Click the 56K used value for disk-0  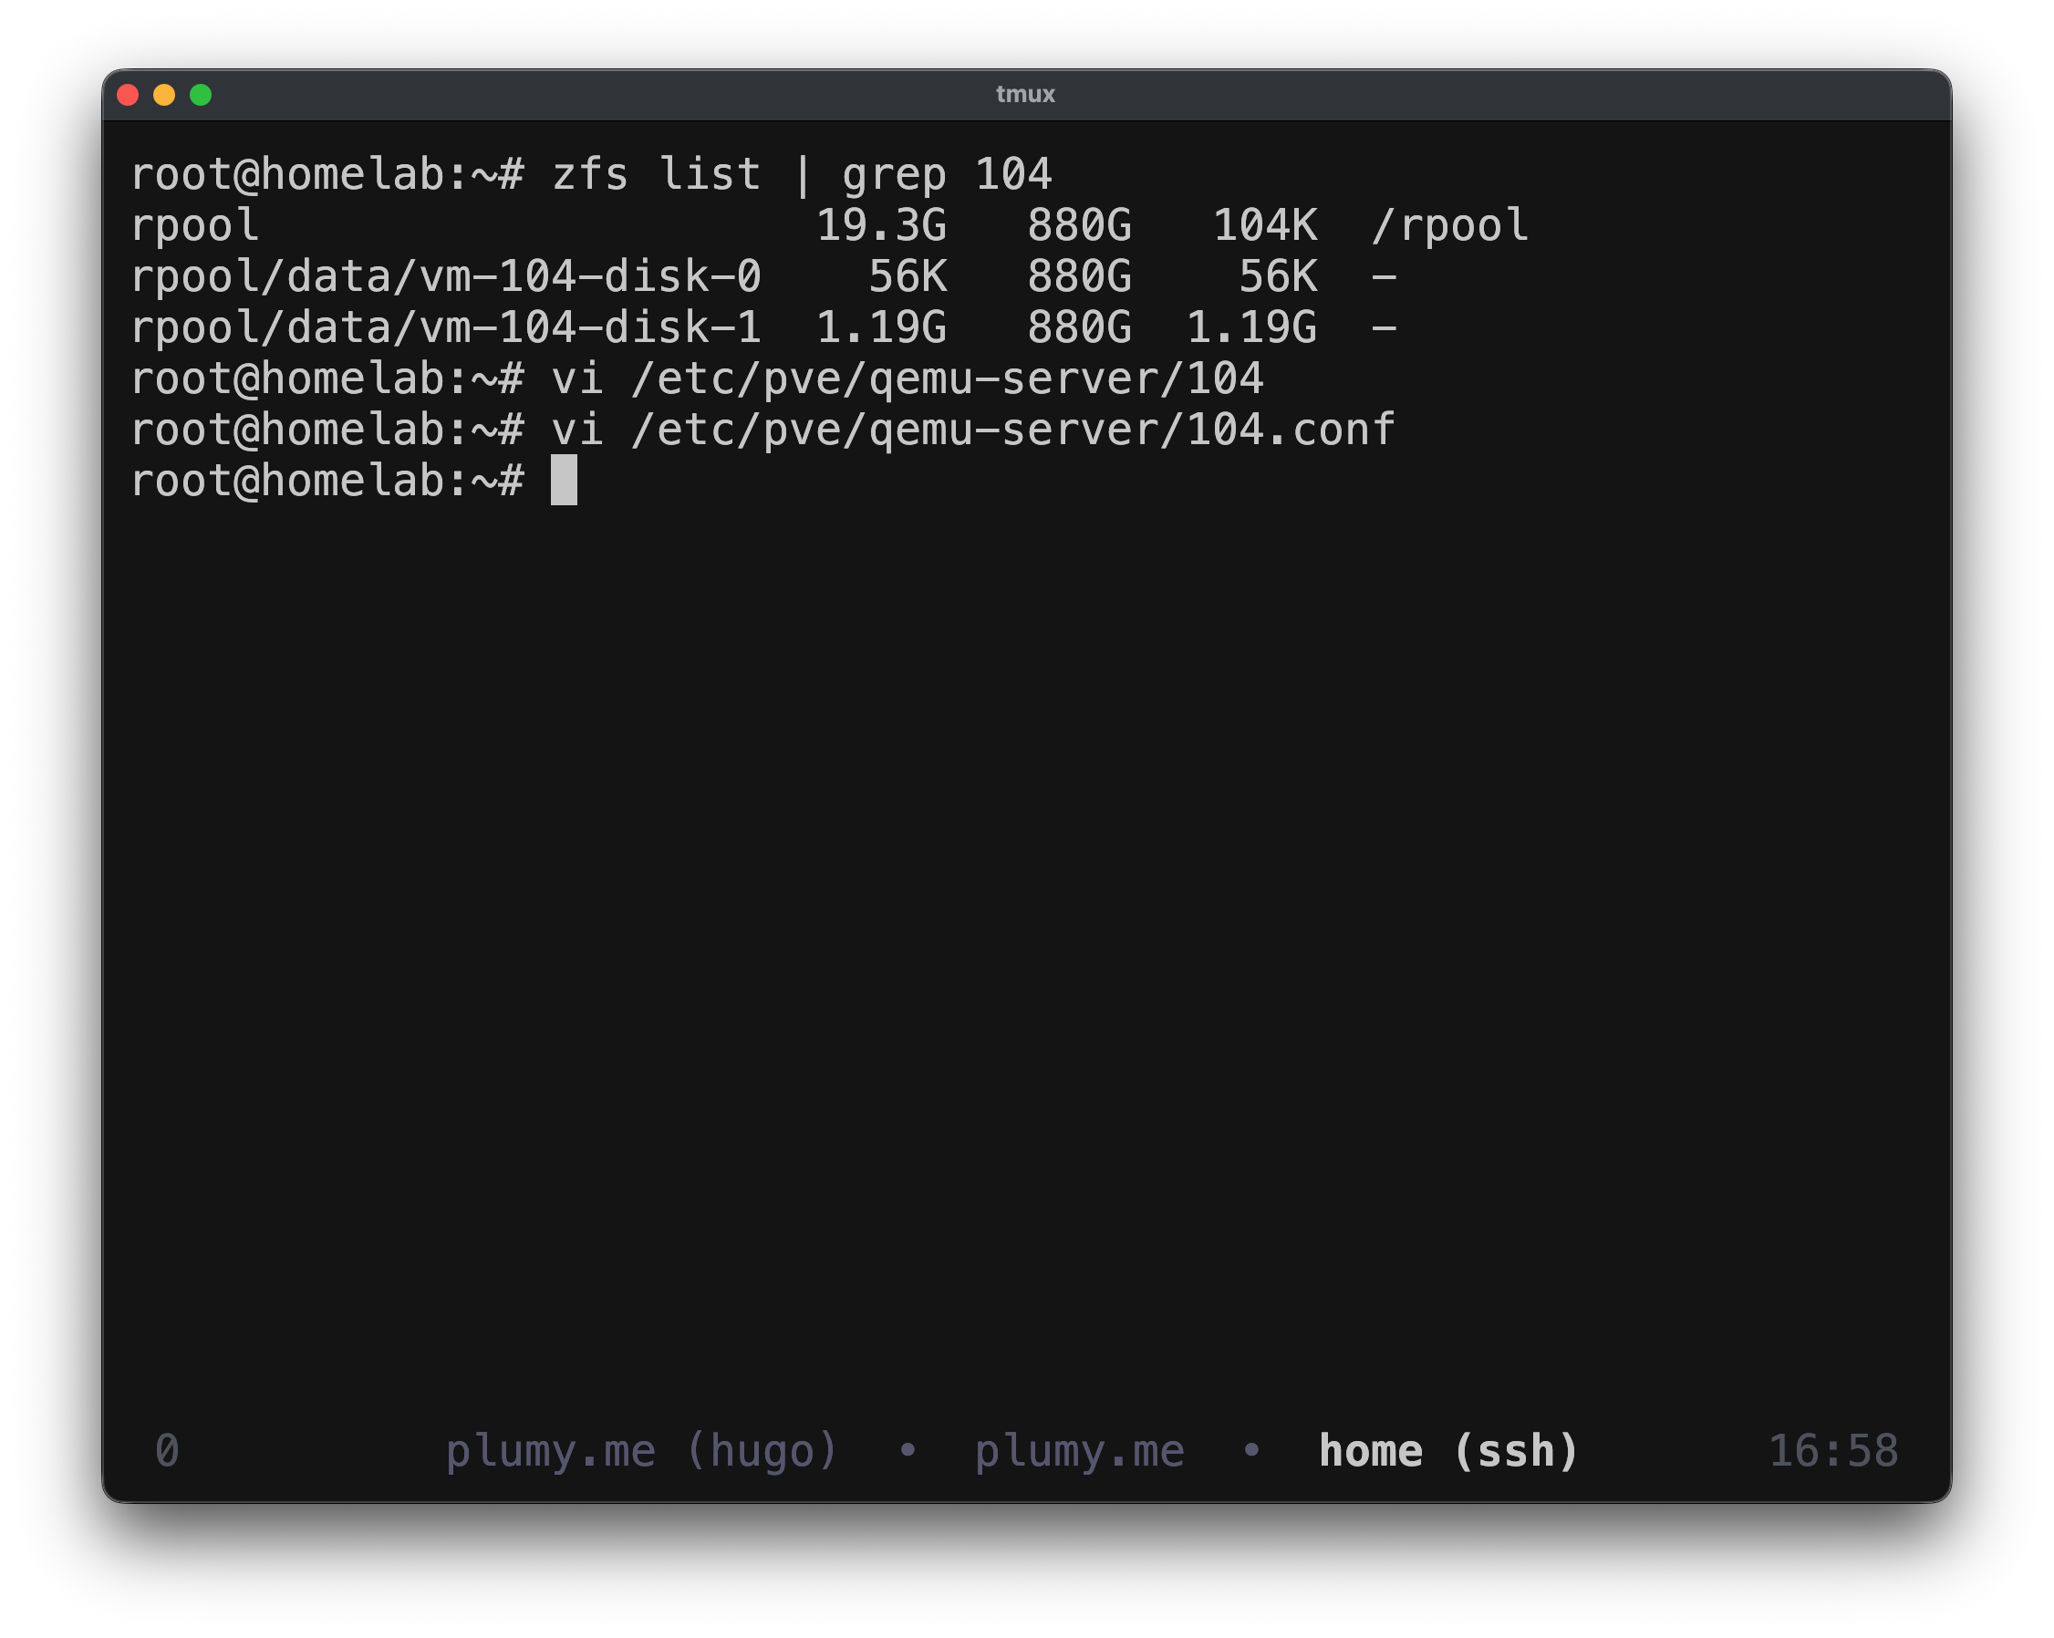[907, 277]
